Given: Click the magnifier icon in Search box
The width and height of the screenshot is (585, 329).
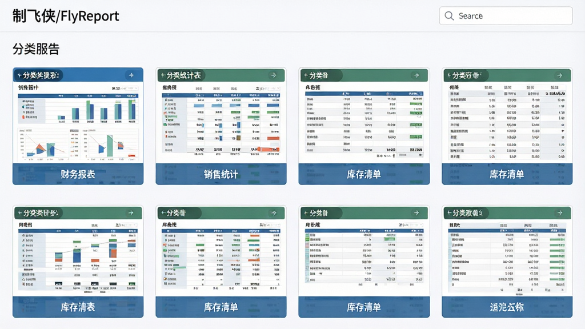Looking at the screenshot, I should [449, 16].
